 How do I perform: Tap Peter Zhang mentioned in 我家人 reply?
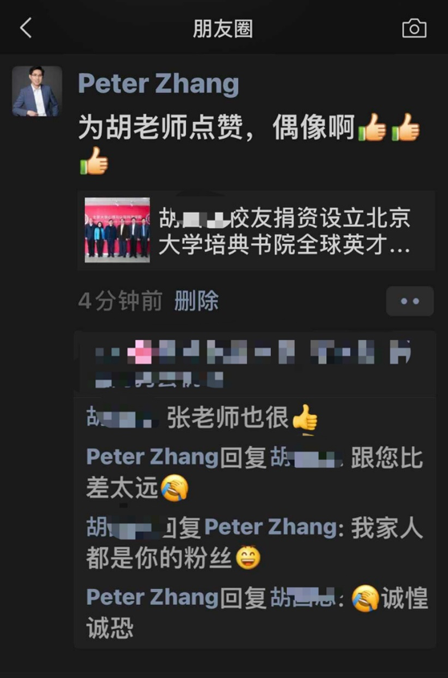(270, 527)
